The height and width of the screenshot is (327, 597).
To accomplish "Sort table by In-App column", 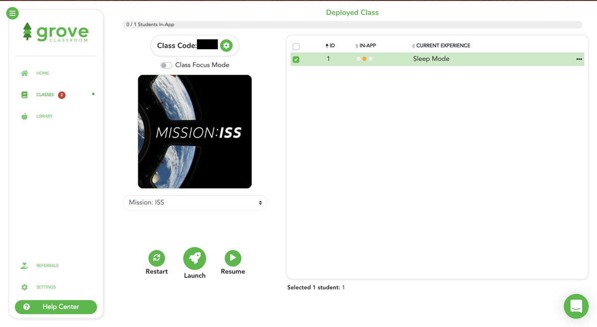I will [x=366, y=46].
